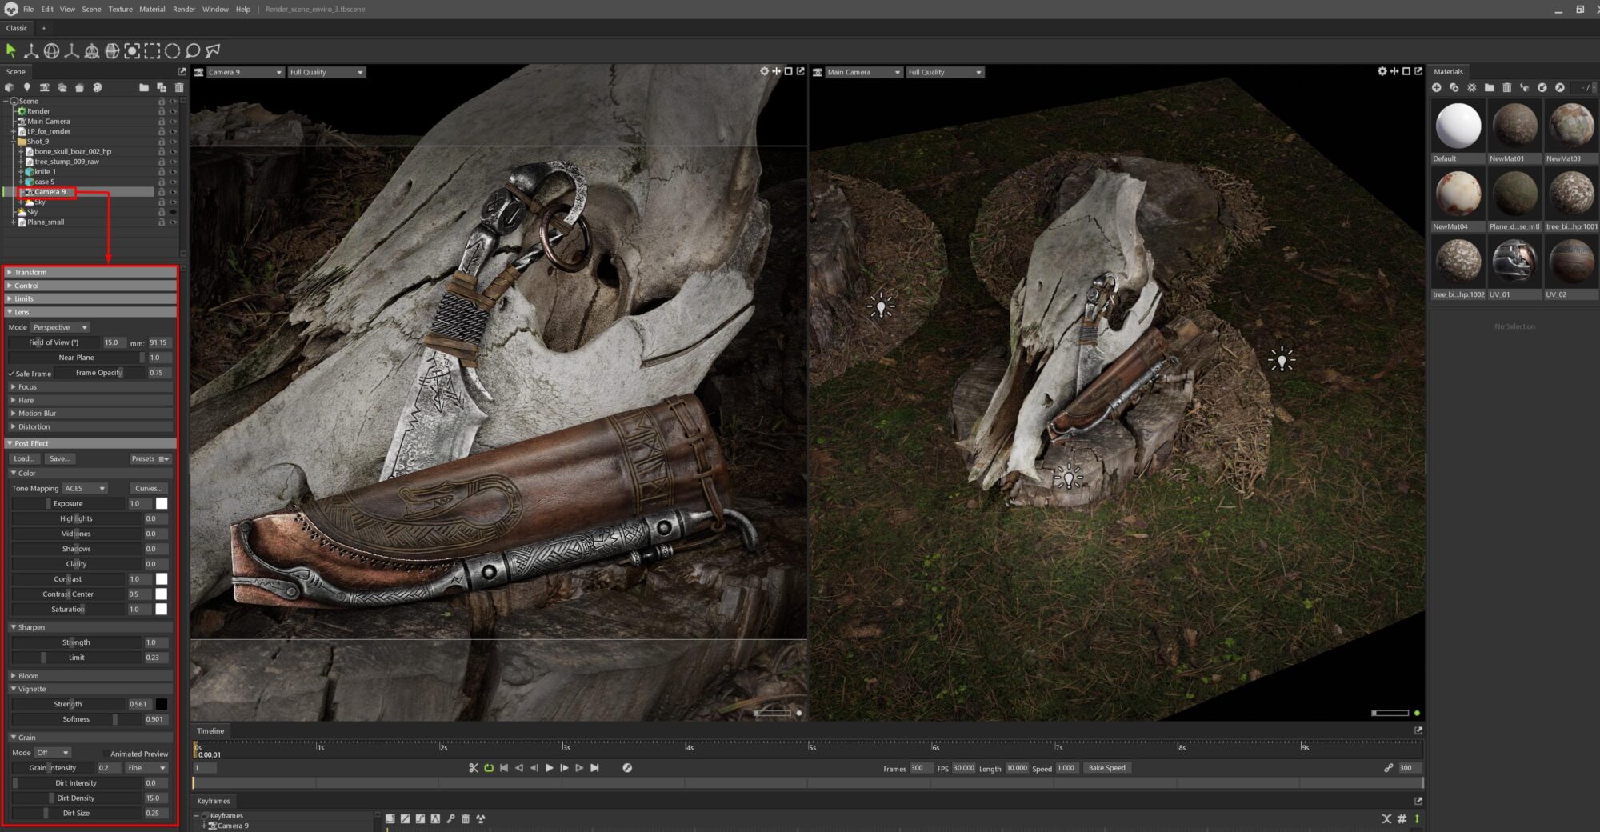Screen dimensions: 1600x832
Task: Open the Tone Mapping ACES dropdown
Action: (x=85, y=488)
